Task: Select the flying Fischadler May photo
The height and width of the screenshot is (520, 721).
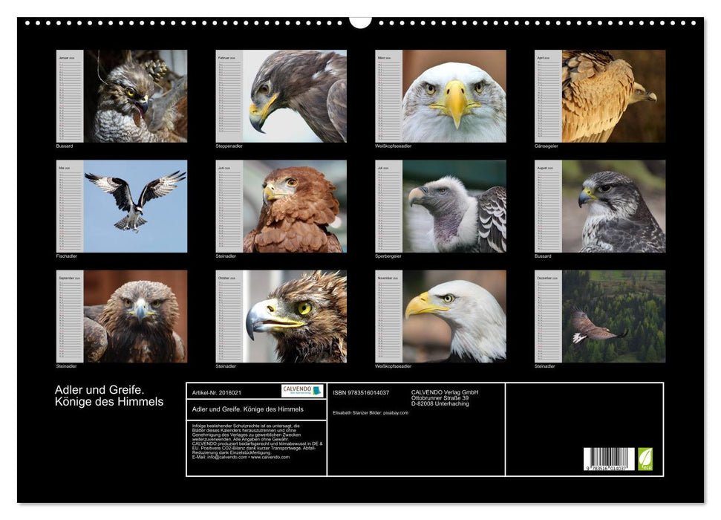Action: (x=134, y=205)
